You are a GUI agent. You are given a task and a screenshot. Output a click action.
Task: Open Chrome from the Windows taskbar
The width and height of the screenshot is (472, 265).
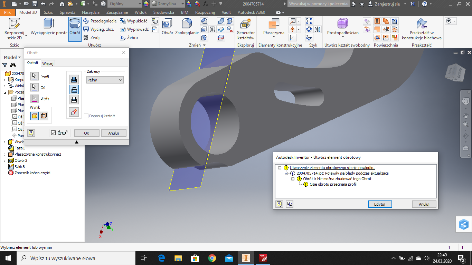click(x=212, y=258)
